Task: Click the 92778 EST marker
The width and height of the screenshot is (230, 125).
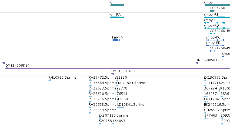Action: coord(117,91)
